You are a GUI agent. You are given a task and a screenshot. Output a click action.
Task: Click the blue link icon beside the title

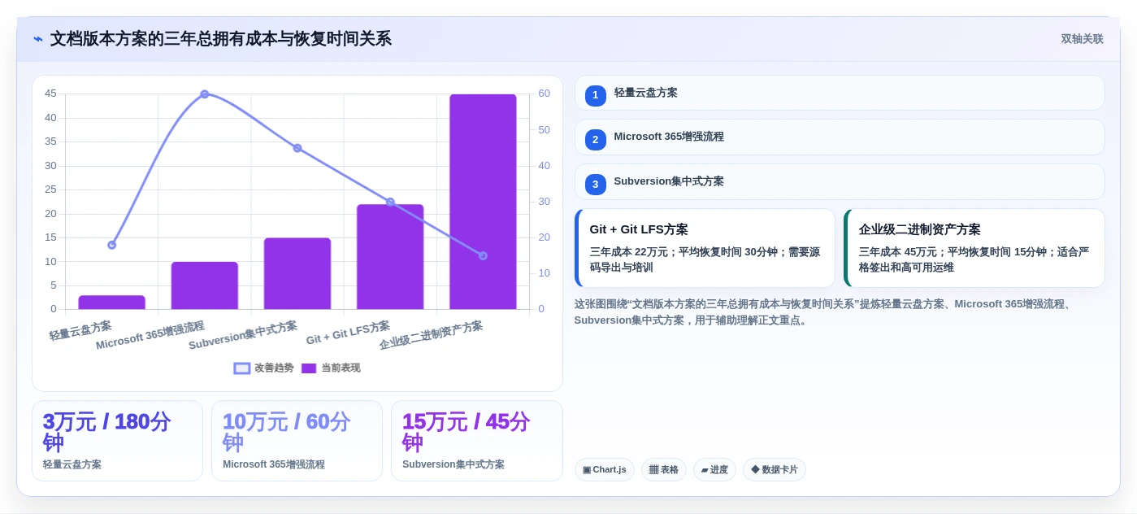pos(38,39)
